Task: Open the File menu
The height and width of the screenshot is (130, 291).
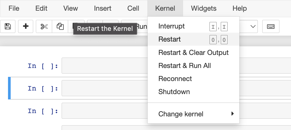Action: [x=14, y=8]
